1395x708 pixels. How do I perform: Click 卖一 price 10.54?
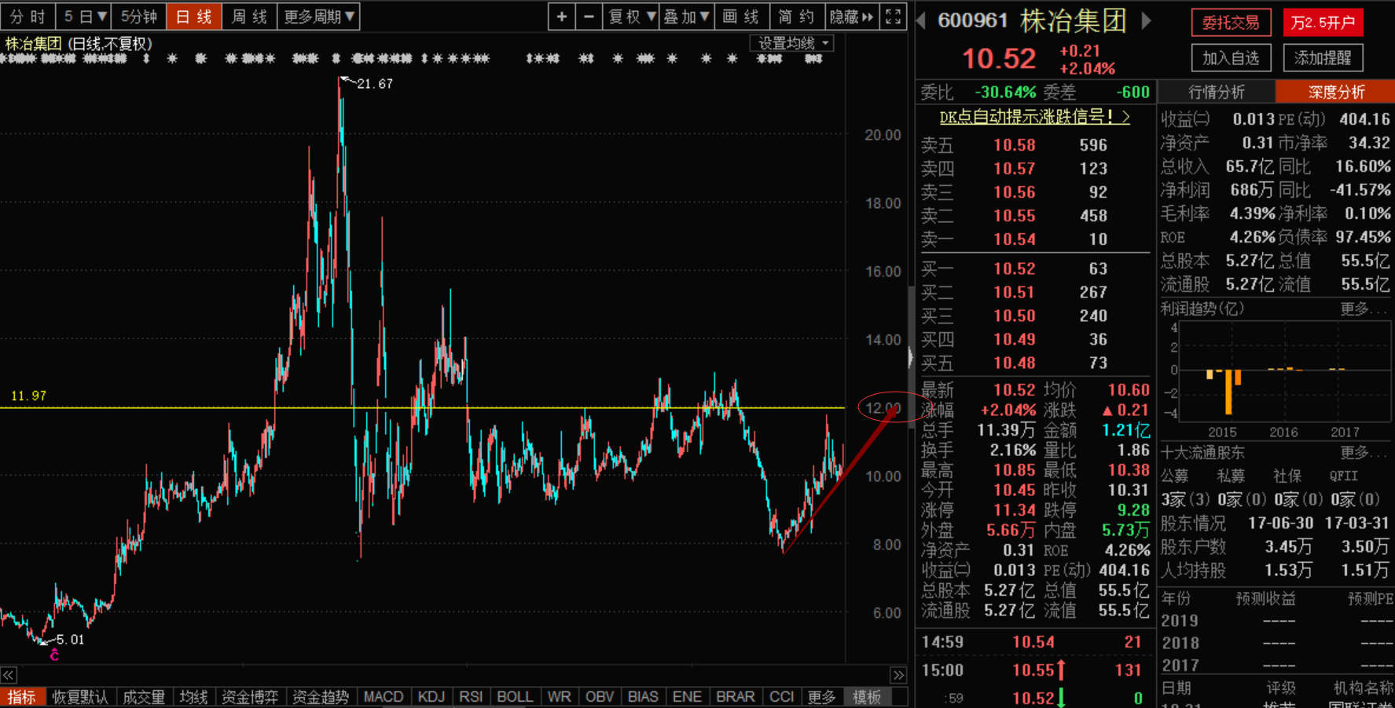tap(1015, 239)
